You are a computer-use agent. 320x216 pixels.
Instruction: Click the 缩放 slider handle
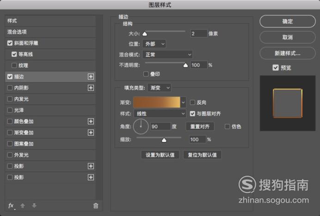(x=164, y=140)
